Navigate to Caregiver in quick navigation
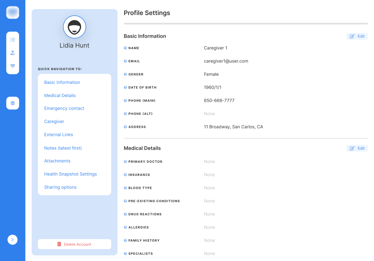The width and height of the screenshot is (374, 261). 54,121
